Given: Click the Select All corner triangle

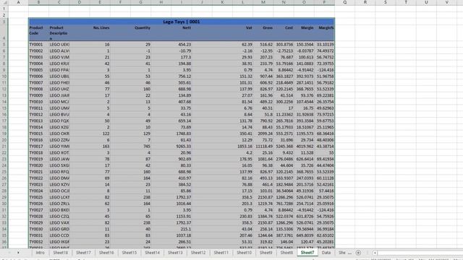Looking at the screenshot, I should [x=4, y=2].
